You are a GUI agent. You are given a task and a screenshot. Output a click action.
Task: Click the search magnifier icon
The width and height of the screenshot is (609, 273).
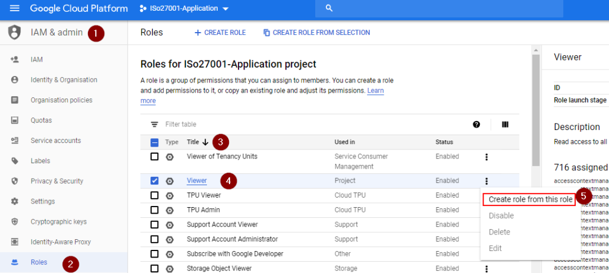[x=329, y=8]
